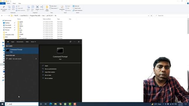Click Desktop in Quick access
This screenshot has height=106, width=189.
coord(7,23)
